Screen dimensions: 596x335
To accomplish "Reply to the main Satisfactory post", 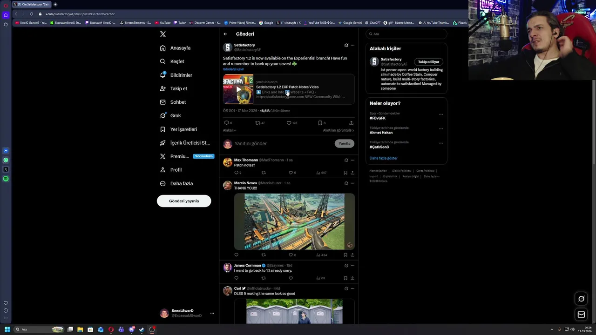I will [x=227, y=123].
